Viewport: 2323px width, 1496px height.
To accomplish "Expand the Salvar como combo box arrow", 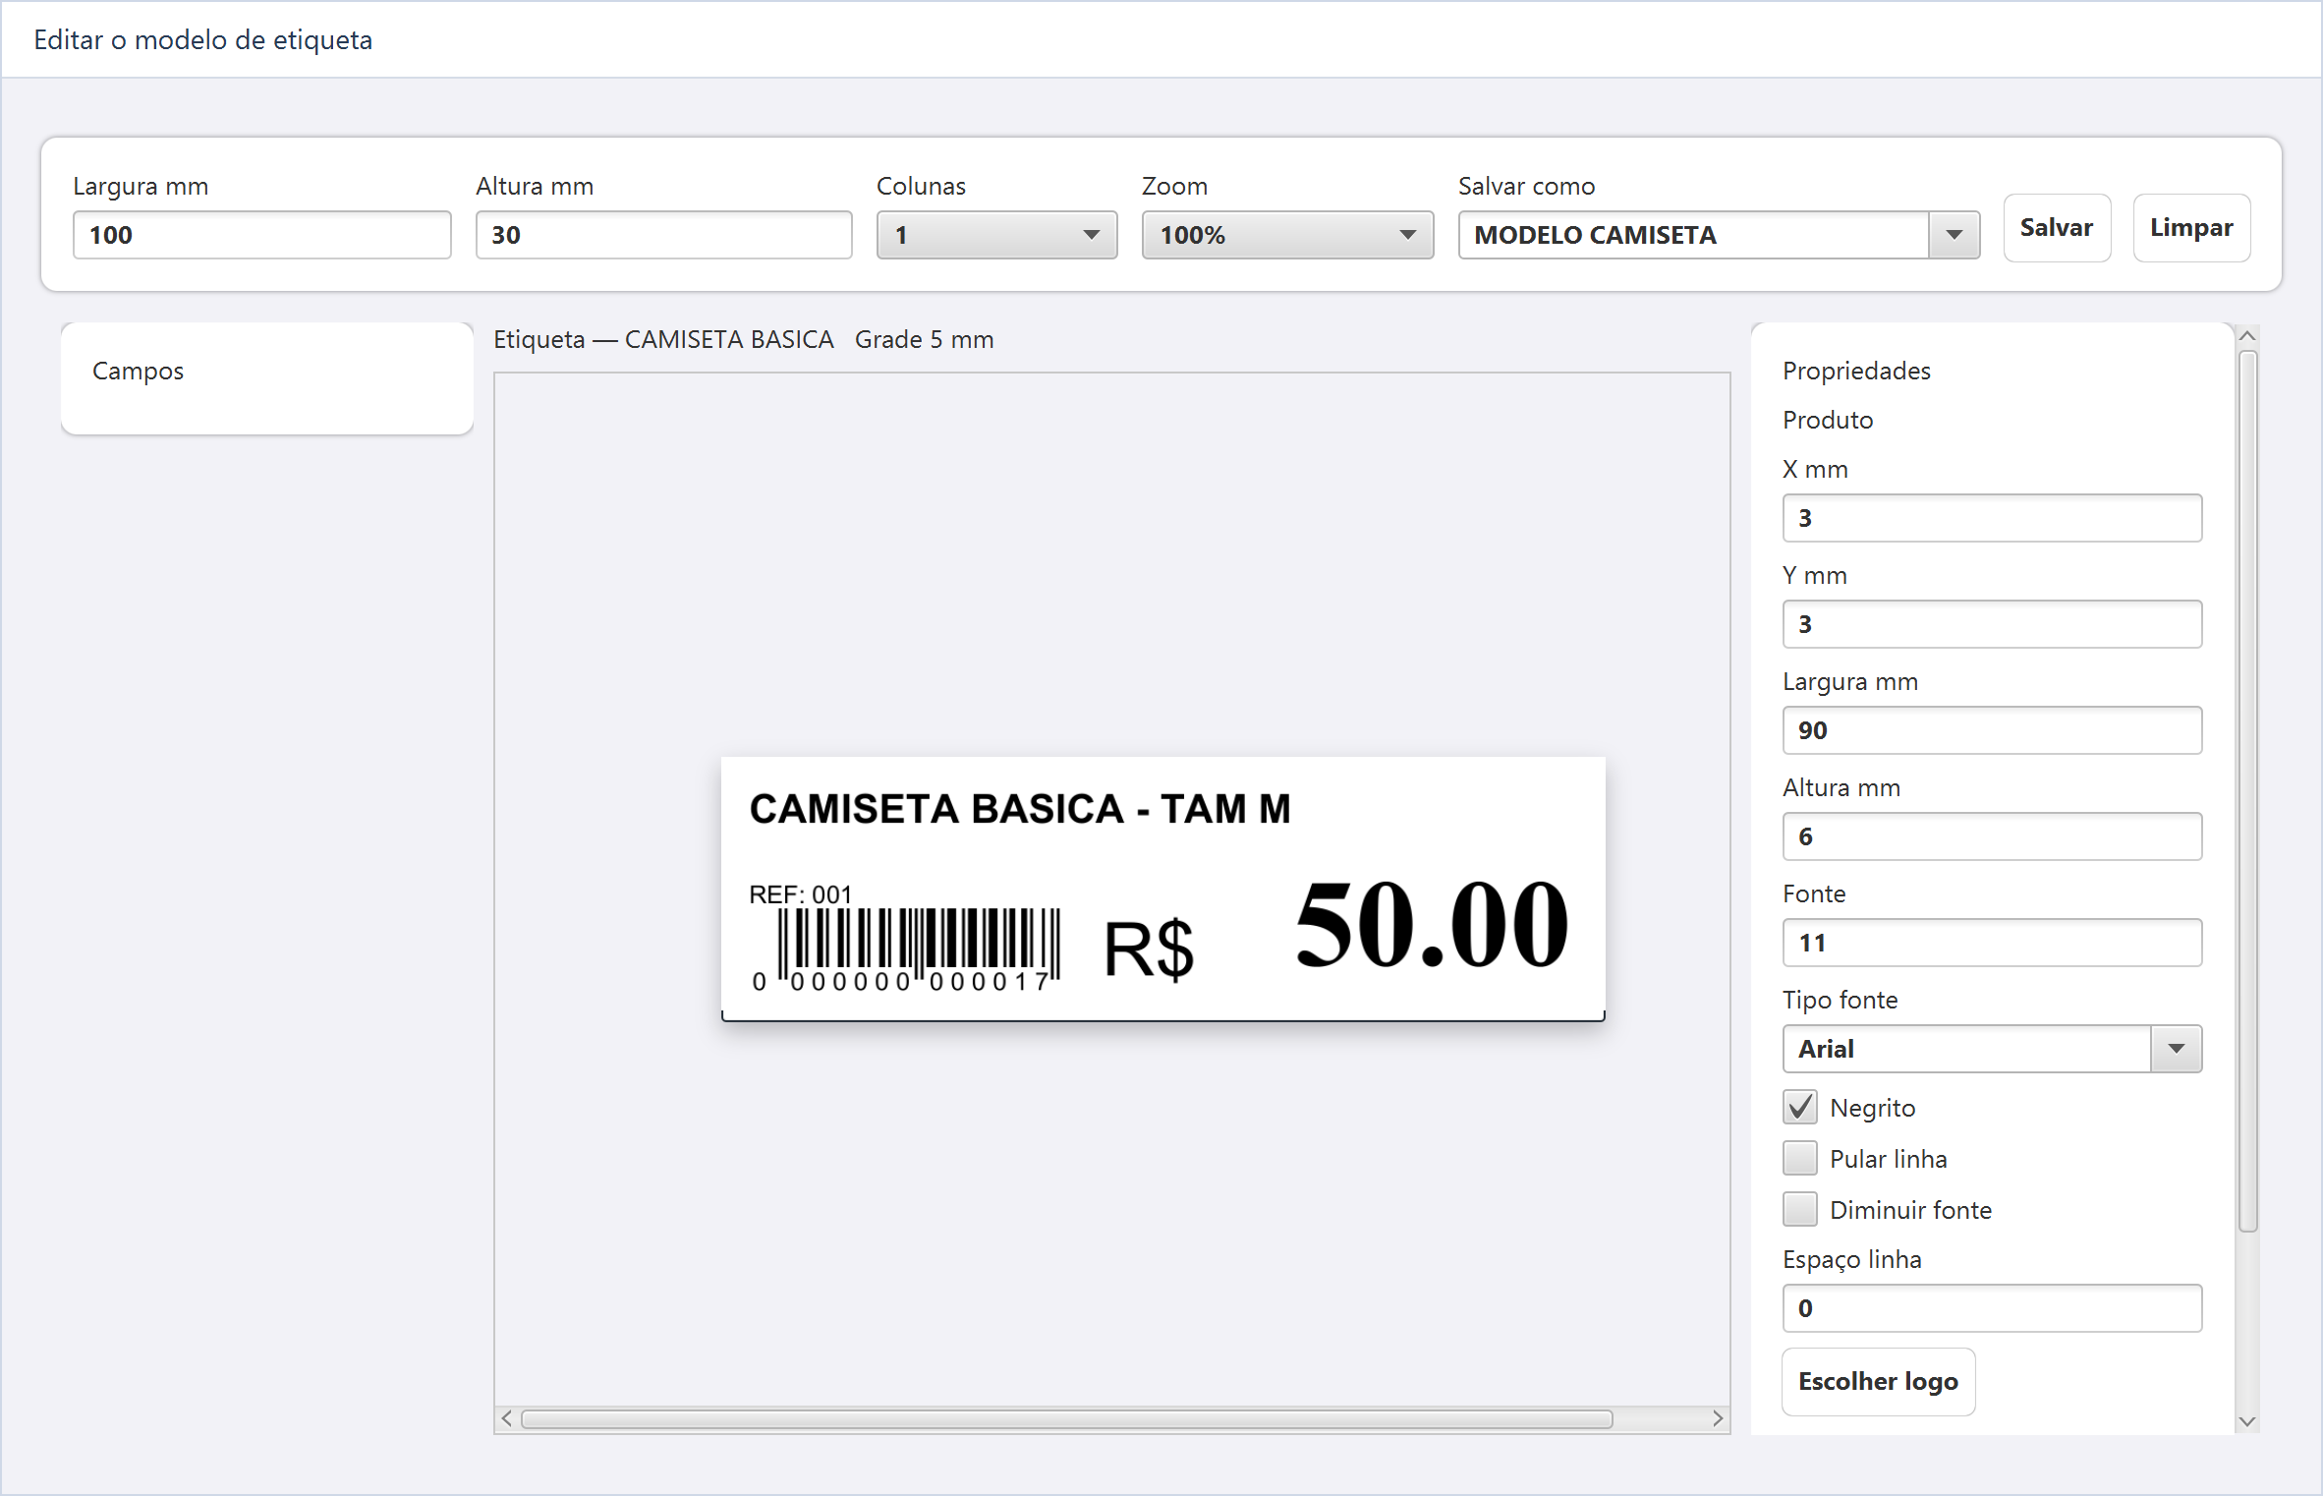I will point(1954,235).
